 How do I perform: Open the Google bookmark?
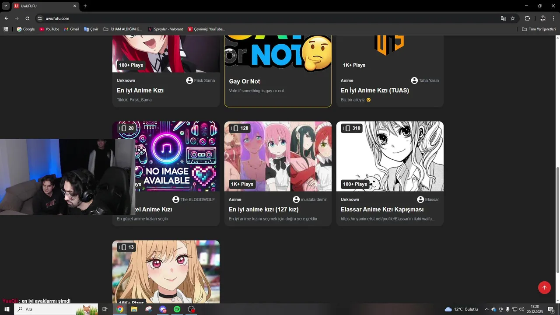point(25,29)
